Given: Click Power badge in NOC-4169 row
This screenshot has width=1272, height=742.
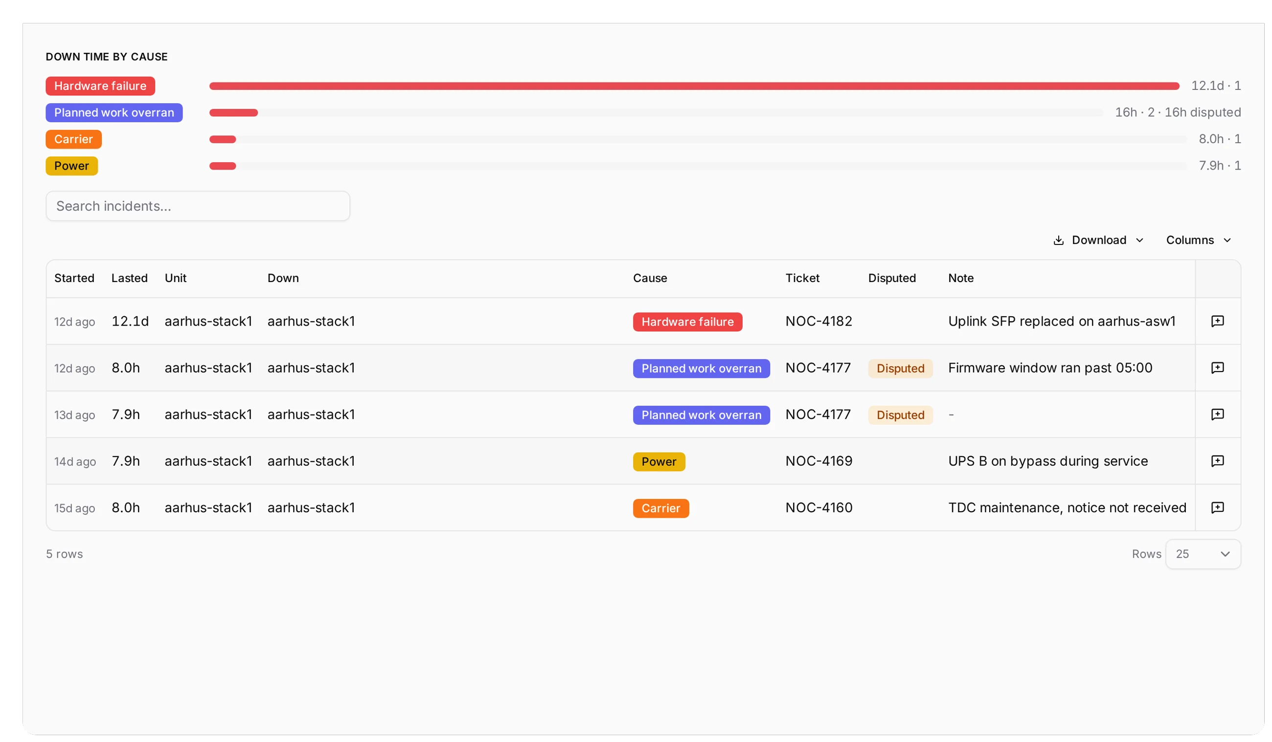Looking at the screenshot, I should [x=659, y=461].
